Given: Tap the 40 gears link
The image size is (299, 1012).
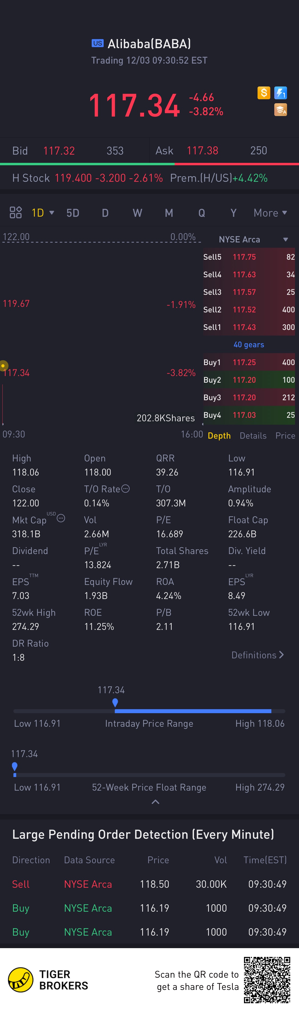Looking at the screenshot, I should click(x=249, y=345).
